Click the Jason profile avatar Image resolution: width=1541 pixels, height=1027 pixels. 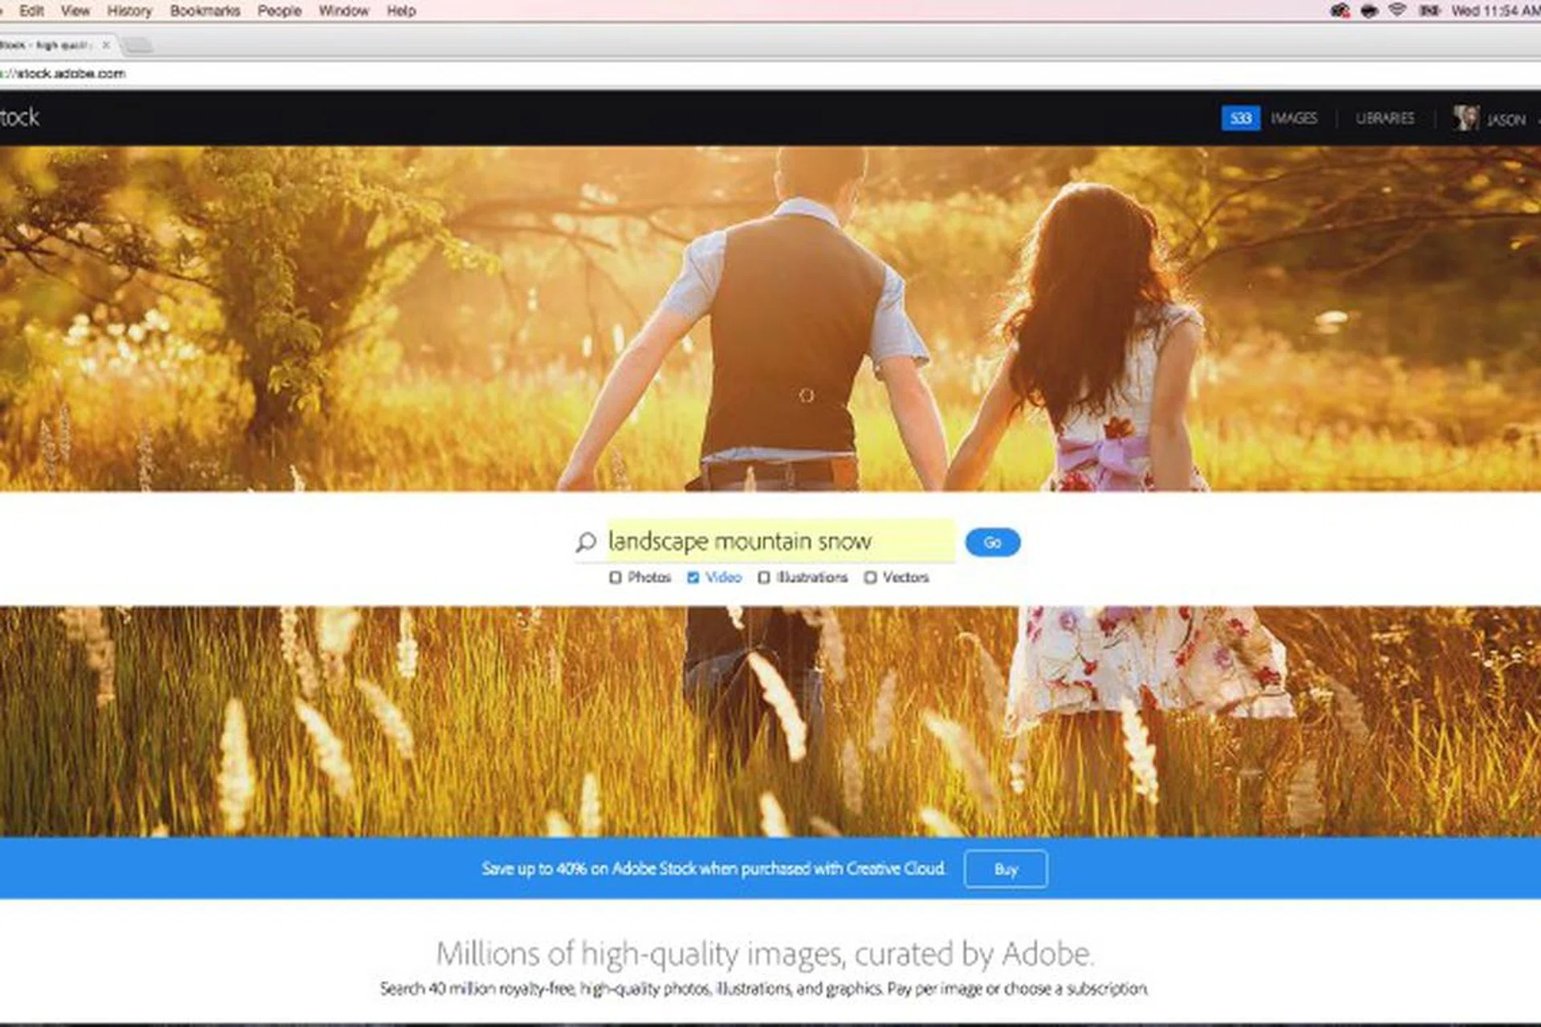pyautogui.click(x=1466, y=119)
